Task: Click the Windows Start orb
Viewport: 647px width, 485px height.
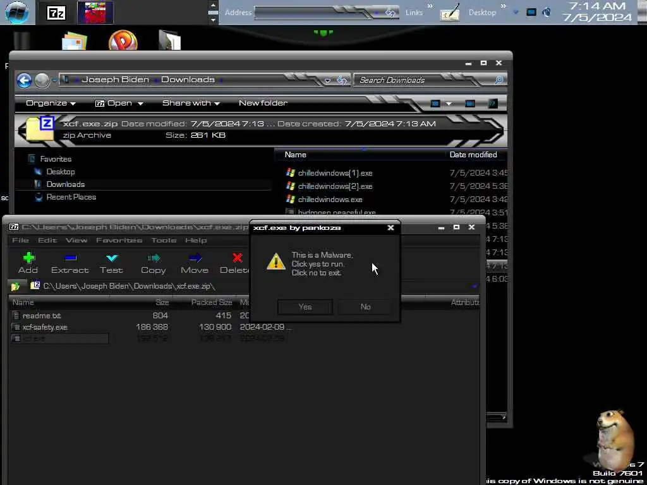Action: click(x=17, y=13)
